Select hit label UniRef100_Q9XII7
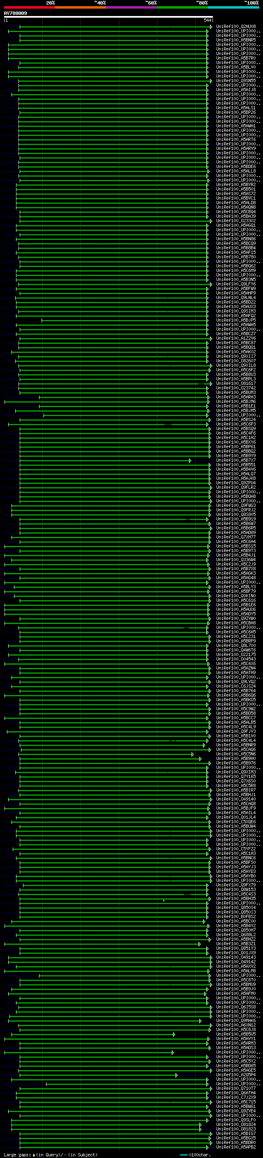The width and height of the screenshot is (263, 1158). [236, 357]
